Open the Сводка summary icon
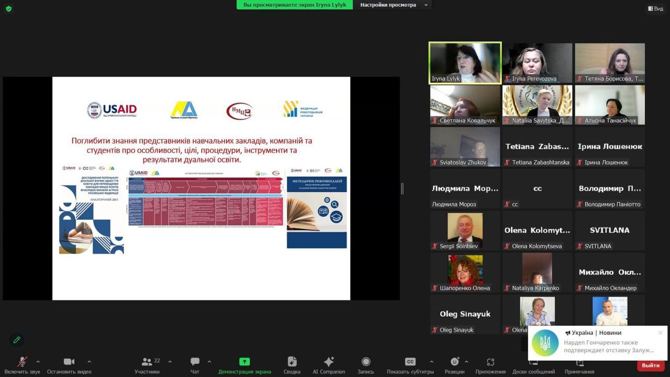 pos(292,362)
